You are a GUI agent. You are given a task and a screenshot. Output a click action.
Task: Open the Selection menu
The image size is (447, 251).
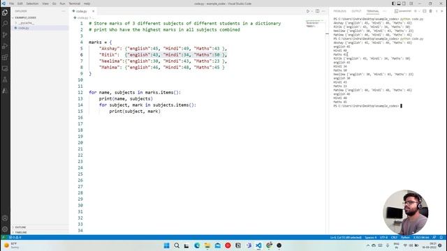pos(32,3)
